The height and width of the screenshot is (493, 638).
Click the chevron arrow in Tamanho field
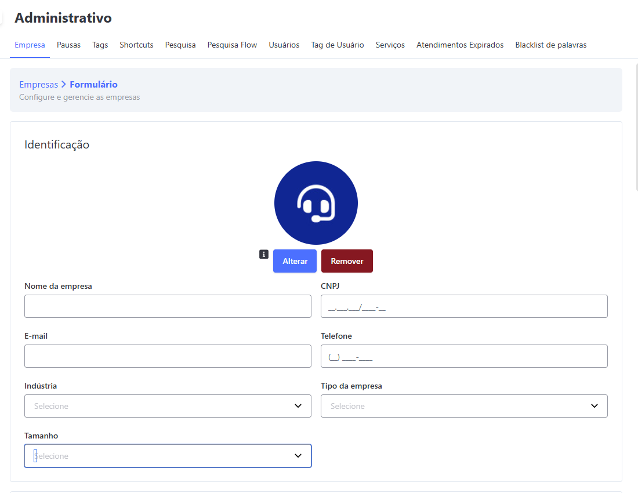298,456
